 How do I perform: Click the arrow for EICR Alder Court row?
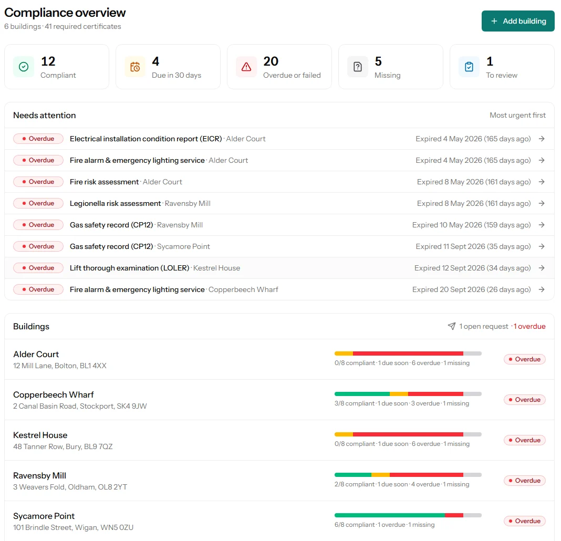pyautogui.click(x=542, y=139)
